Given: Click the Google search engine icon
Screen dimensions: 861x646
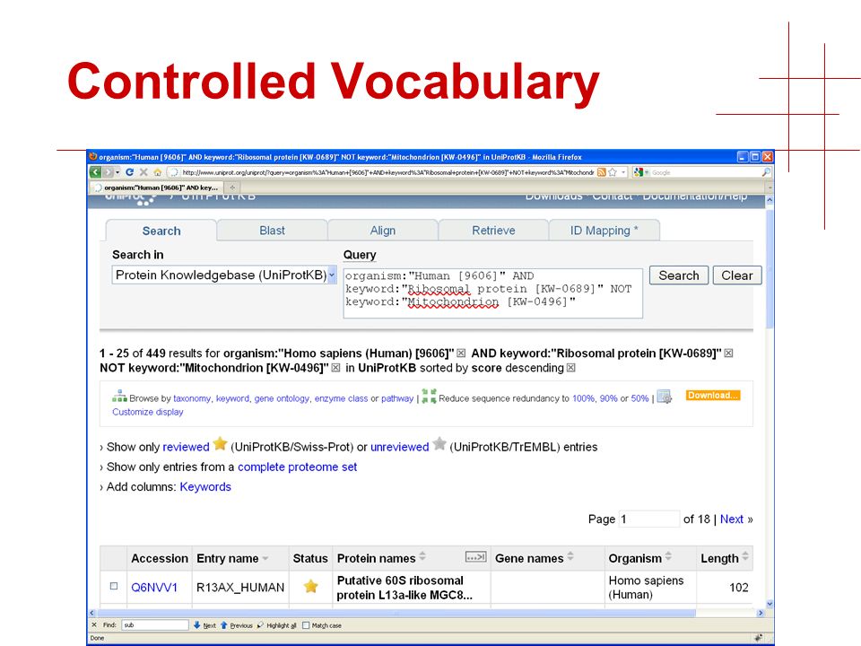Looking at the screenshot, I should pyautogui.click(x=638, y=172).
